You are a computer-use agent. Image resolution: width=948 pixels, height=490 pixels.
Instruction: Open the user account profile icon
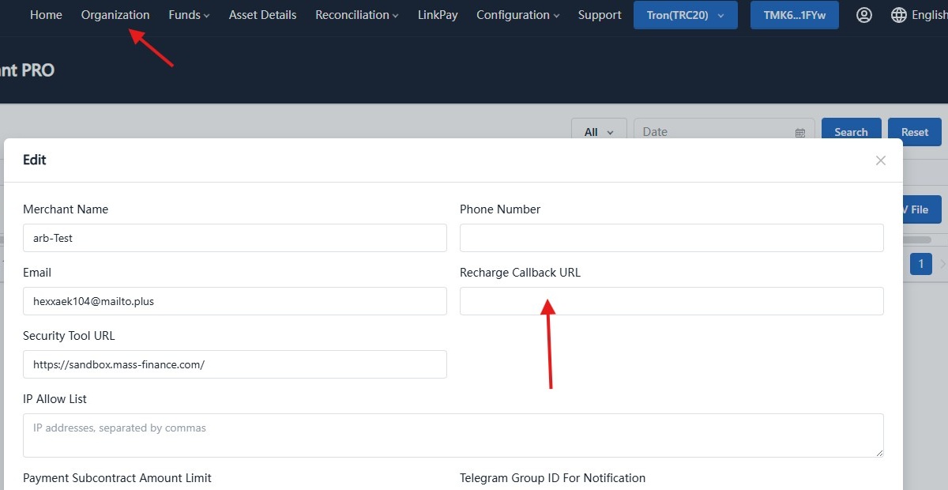863,14
